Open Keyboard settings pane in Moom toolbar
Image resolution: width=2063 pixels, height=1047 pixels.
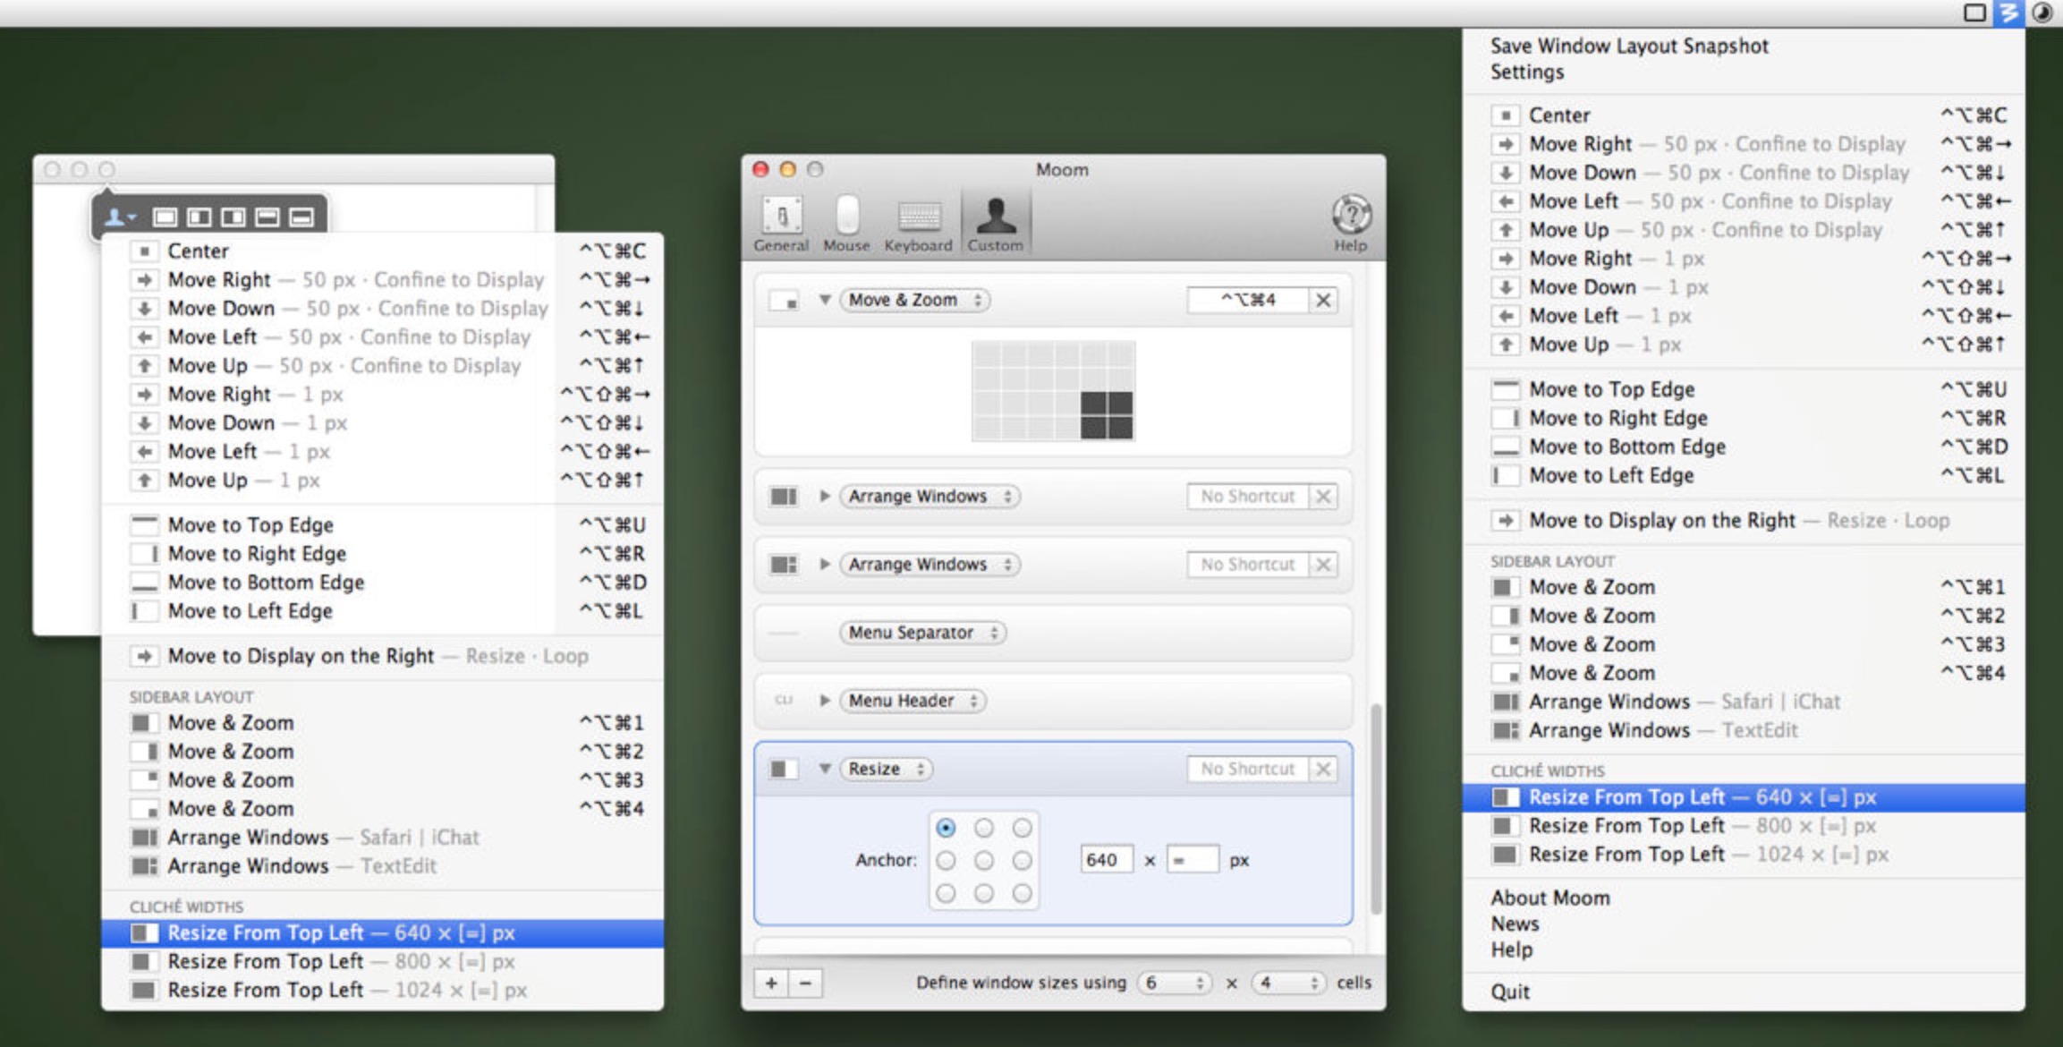(x=918, y=224)
